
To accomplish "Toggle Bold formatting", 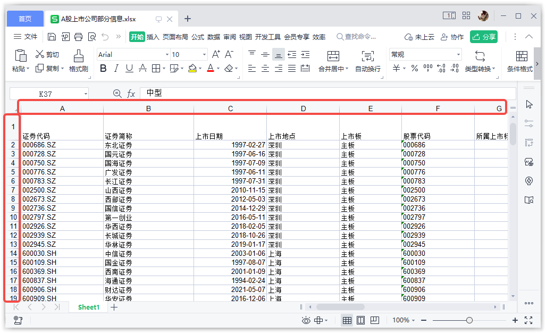I will 103,68.
